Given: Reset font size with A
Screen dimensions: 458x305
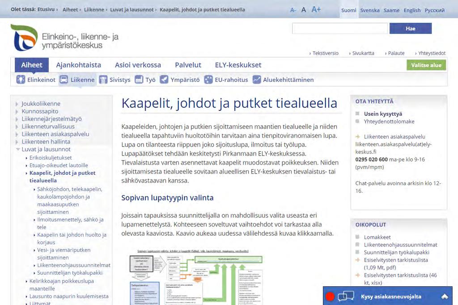Looking at the screenshot, I should pos(304,10).
